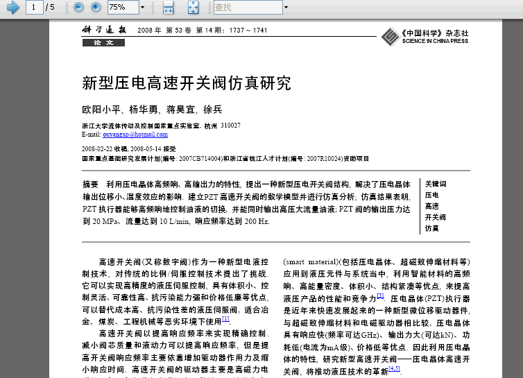
Task: Click the keyword 仿真
Action: (x=432, y=228)
